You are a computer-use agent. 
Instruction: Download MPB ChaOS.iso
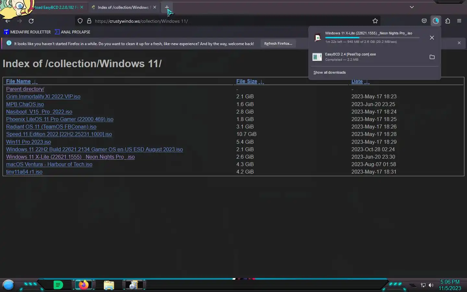coord(25,104)
